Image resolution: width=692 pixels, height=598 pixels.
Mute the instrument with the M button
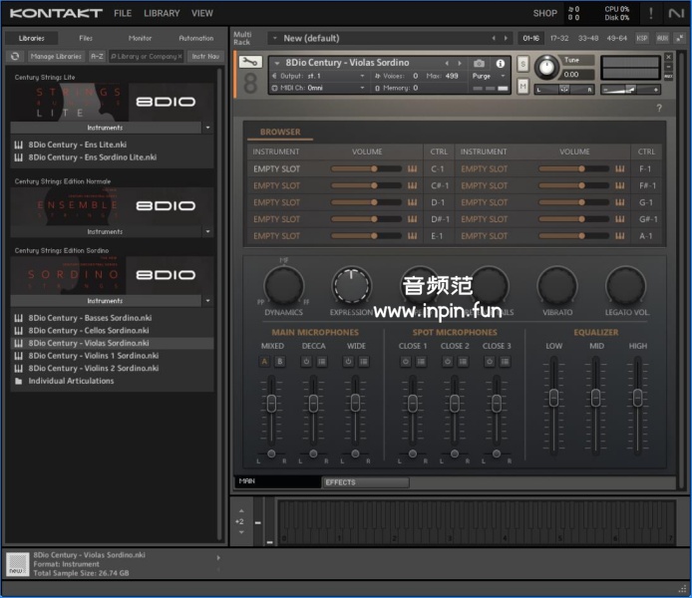[523, 87]
